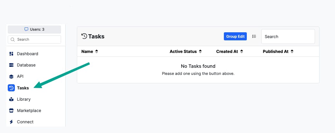Click the Database icon in sidebar
Screen dimensions: 335x133
(x=11, y=65)
